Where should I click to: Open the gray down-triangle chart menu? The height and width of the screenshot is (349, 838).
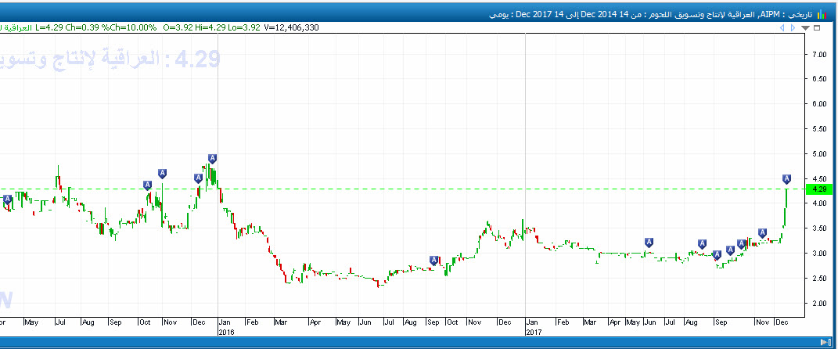805,28
